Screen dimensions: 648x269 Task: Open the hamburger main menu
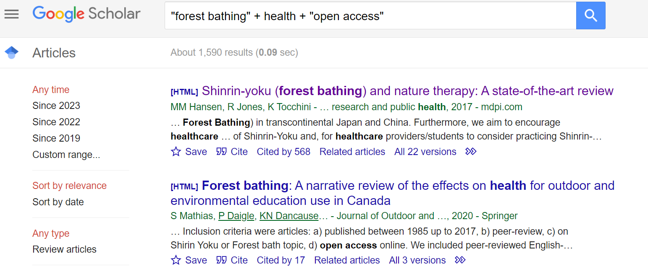[x=11, y=14]
